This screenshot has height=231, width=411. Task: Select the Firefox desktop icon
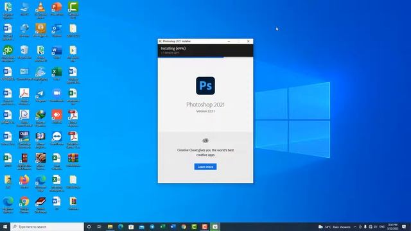(24, 182)
